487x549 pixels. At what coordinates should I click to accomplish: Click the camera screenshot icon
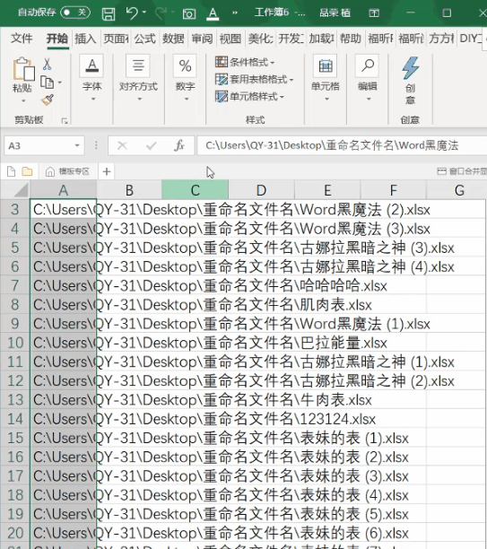(x=189, y=13)
